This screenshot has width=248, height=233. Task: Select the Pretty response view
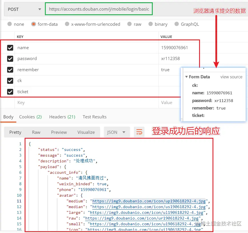click(15, 132)
